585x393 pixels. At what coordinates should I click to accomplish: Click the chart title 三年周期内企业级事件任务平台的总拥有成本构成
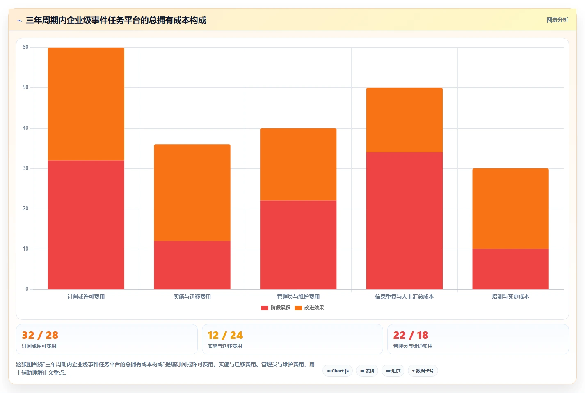(x=116, y=20)
